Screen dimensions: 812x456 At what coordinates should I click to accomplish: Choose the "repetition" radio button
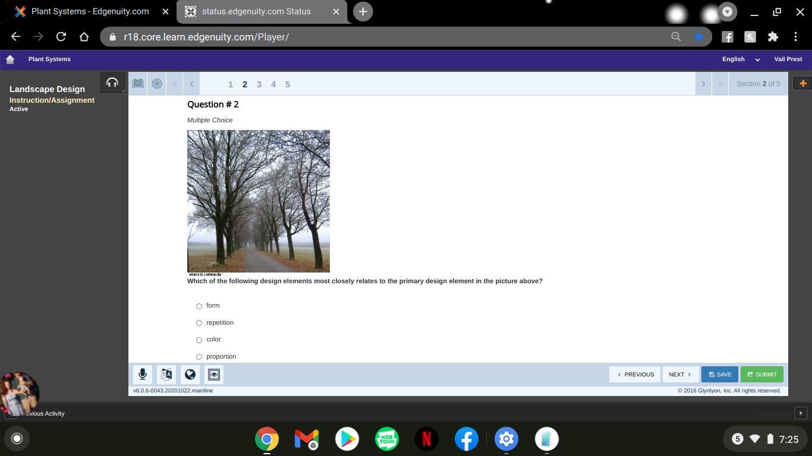(x=199, y=323)
